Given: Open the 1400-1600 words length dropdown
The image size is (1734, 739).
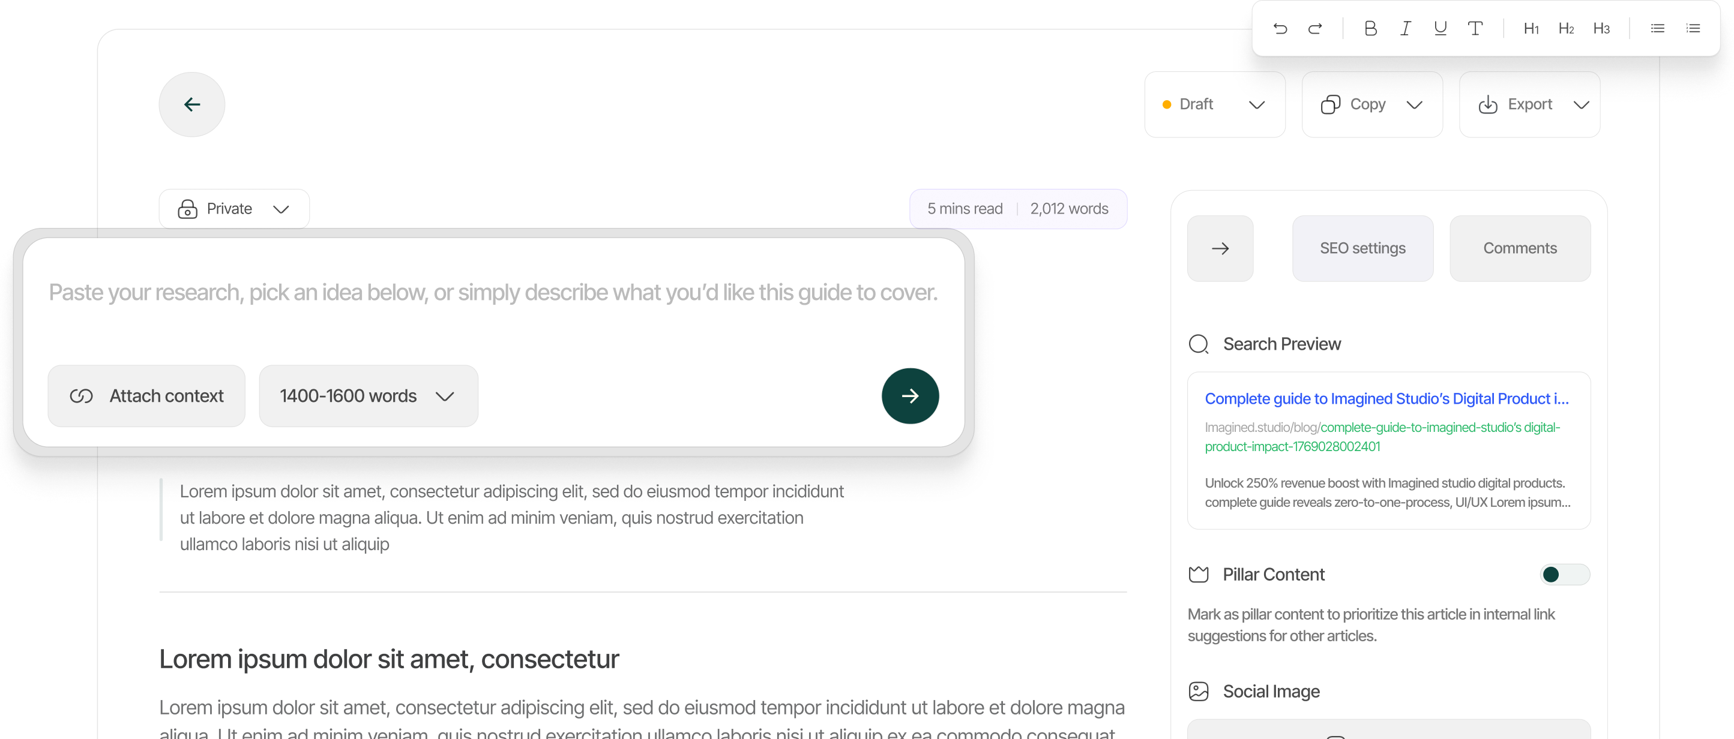Looking at the screenshot, I should [368, 395].
